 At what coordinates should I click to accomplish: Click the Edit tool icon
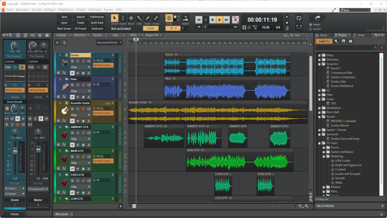click(139, 18)
